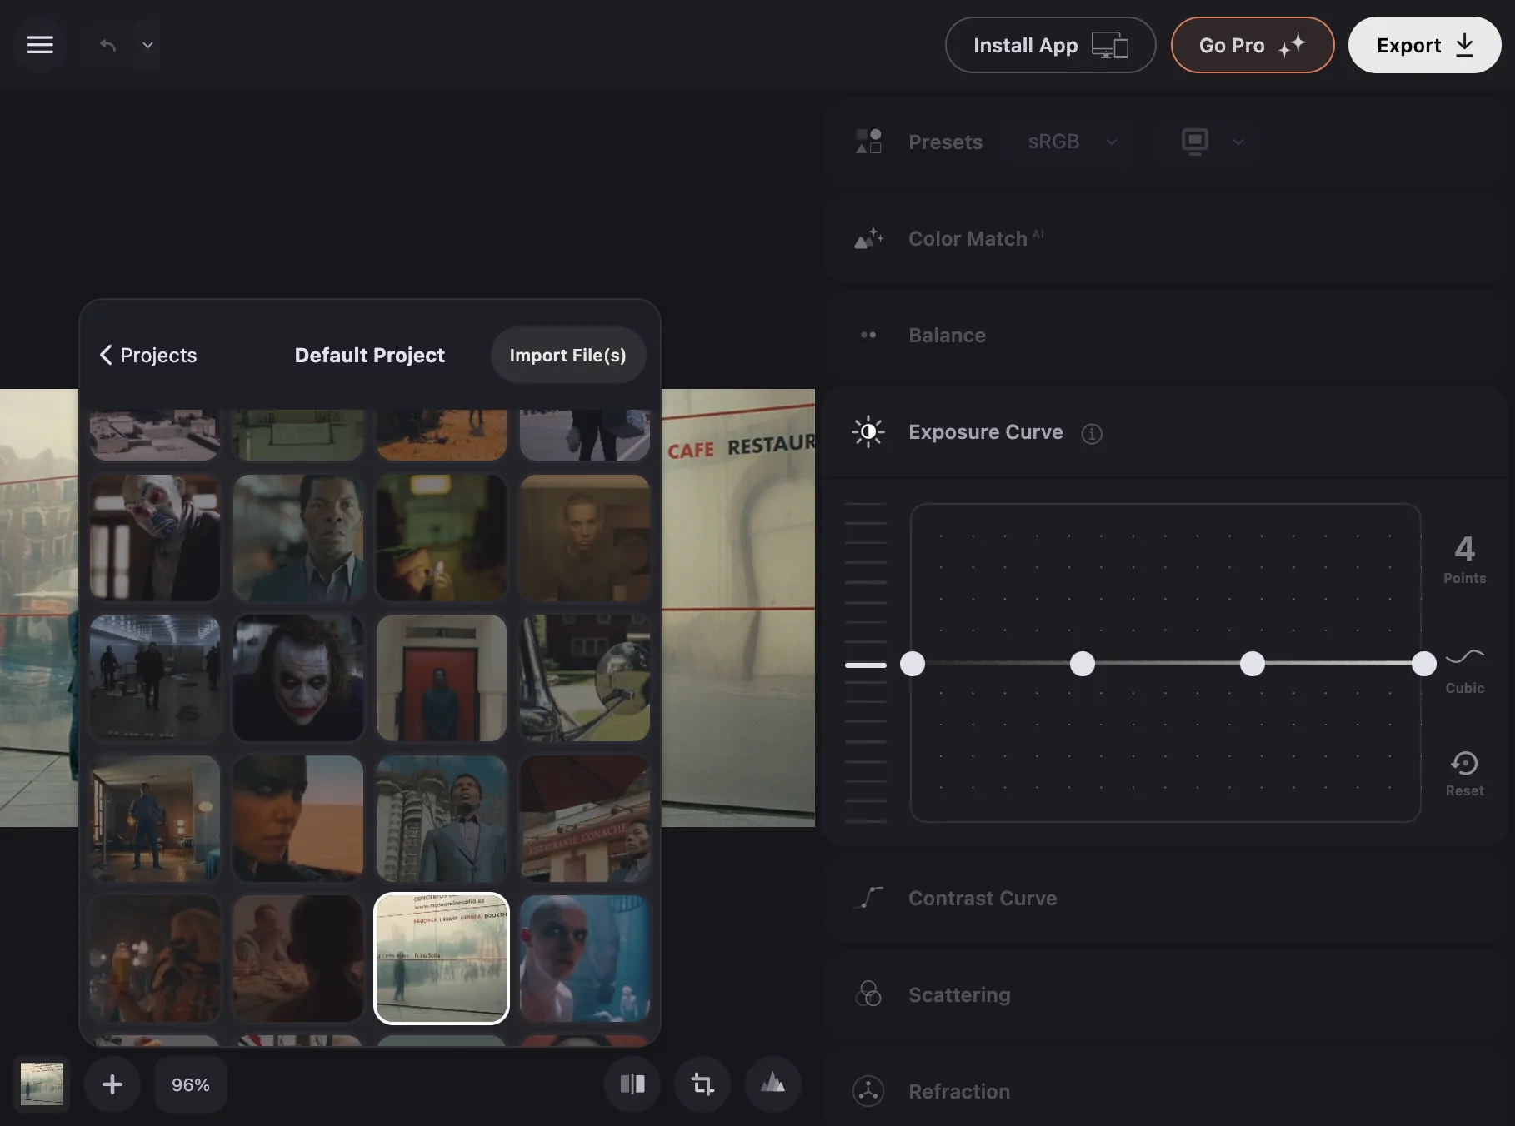The width and height of the screenshot is (1515, 1126).
Task: Select the red door thumbnail
Action: 442,678
